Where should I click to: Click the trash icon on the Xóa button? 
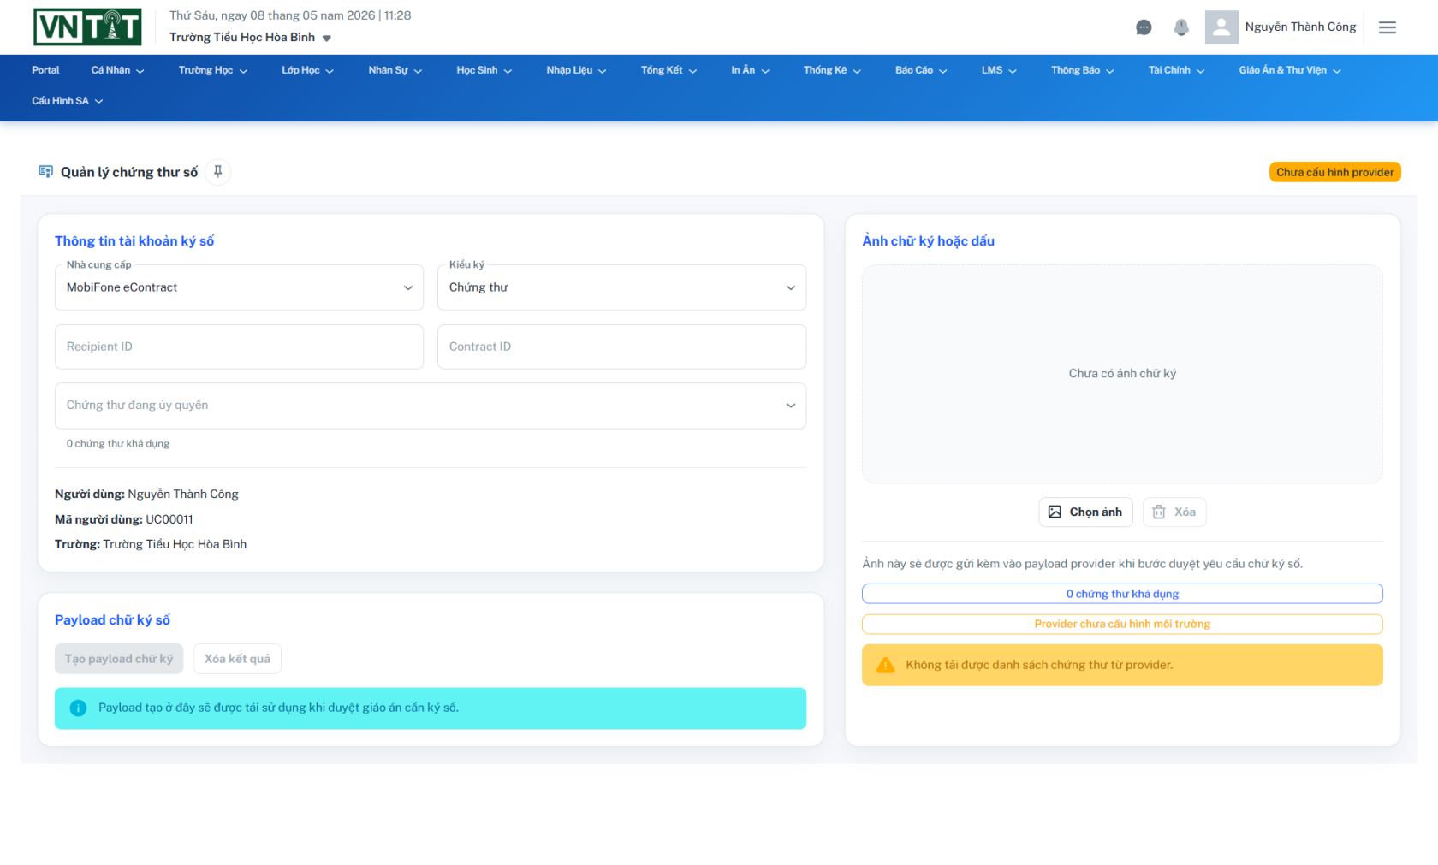coord(1159,512)
